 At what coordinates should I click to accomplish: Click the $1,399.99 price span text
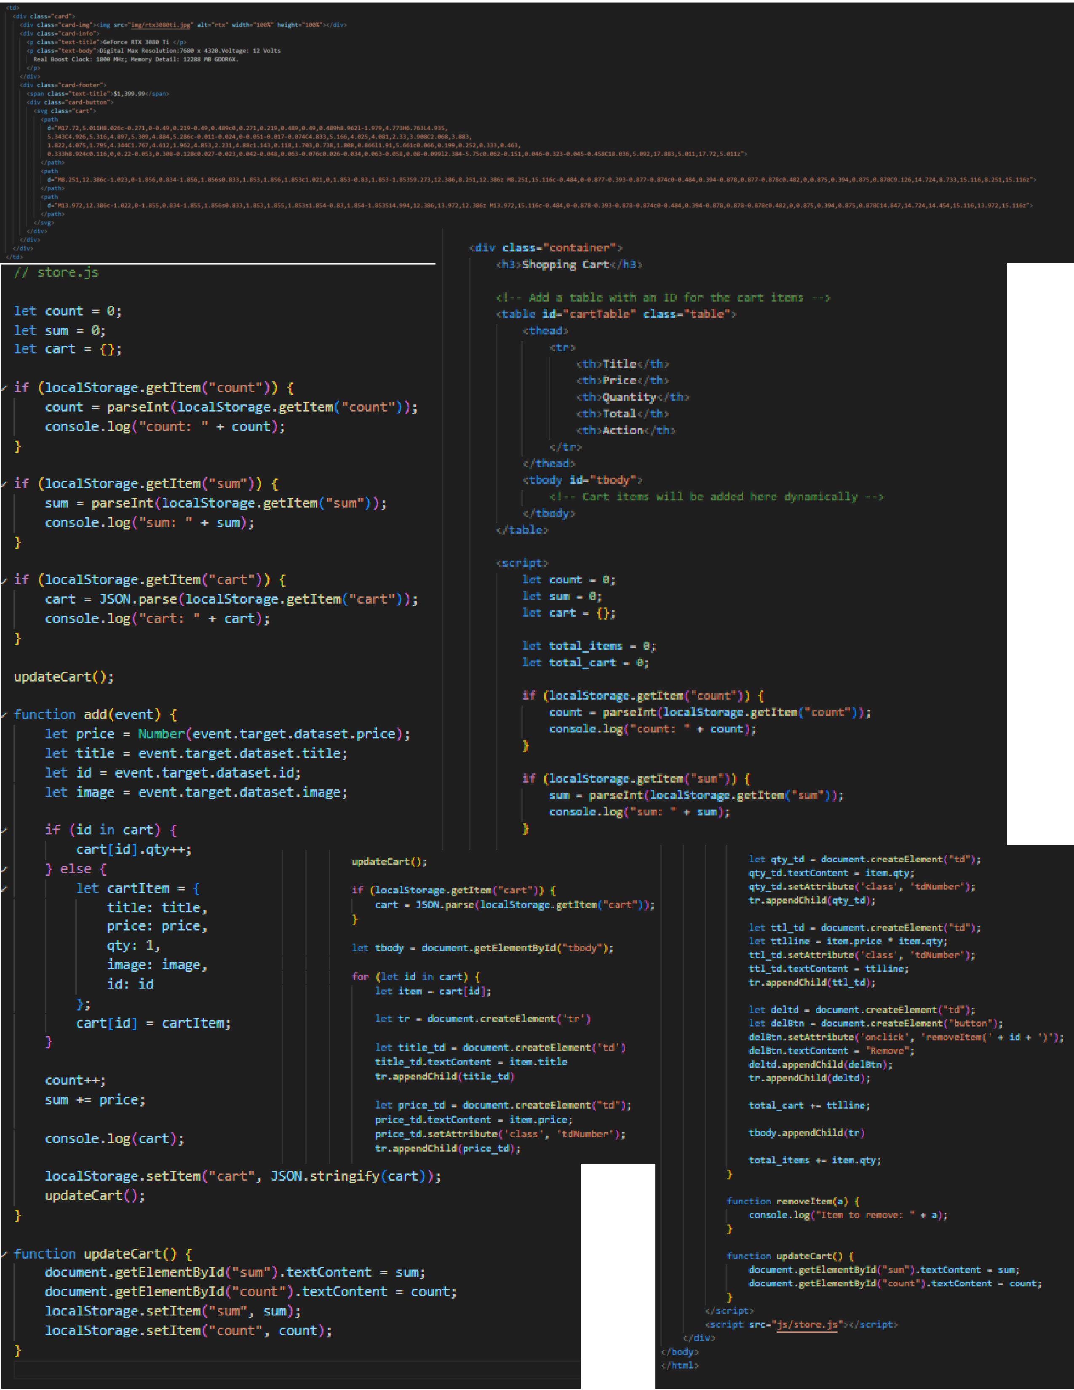[129, 94]
